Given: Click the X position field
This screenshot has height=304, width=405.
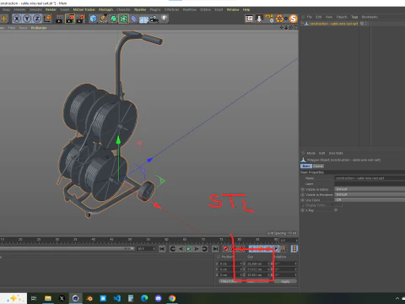Looking at the screenshot, I should tap(230, 263).
